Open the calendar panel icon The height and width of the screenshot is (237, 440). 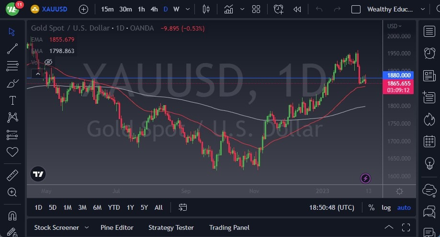click(429, 141)
